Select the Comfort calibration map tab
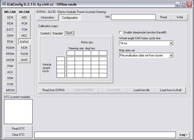Image resolution: width=194 pixels, height=140 pixels. pos(45,33)
